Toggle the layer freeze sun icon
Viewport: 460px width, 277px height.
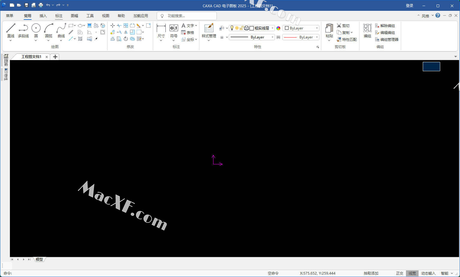point(237,28)
